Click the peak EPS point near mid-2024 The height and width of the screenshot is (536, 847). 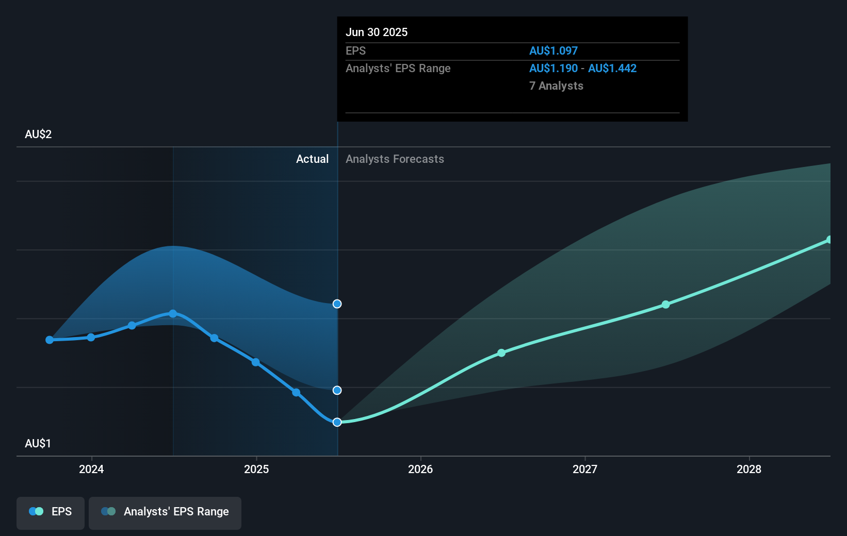click(x=172, y=313)
